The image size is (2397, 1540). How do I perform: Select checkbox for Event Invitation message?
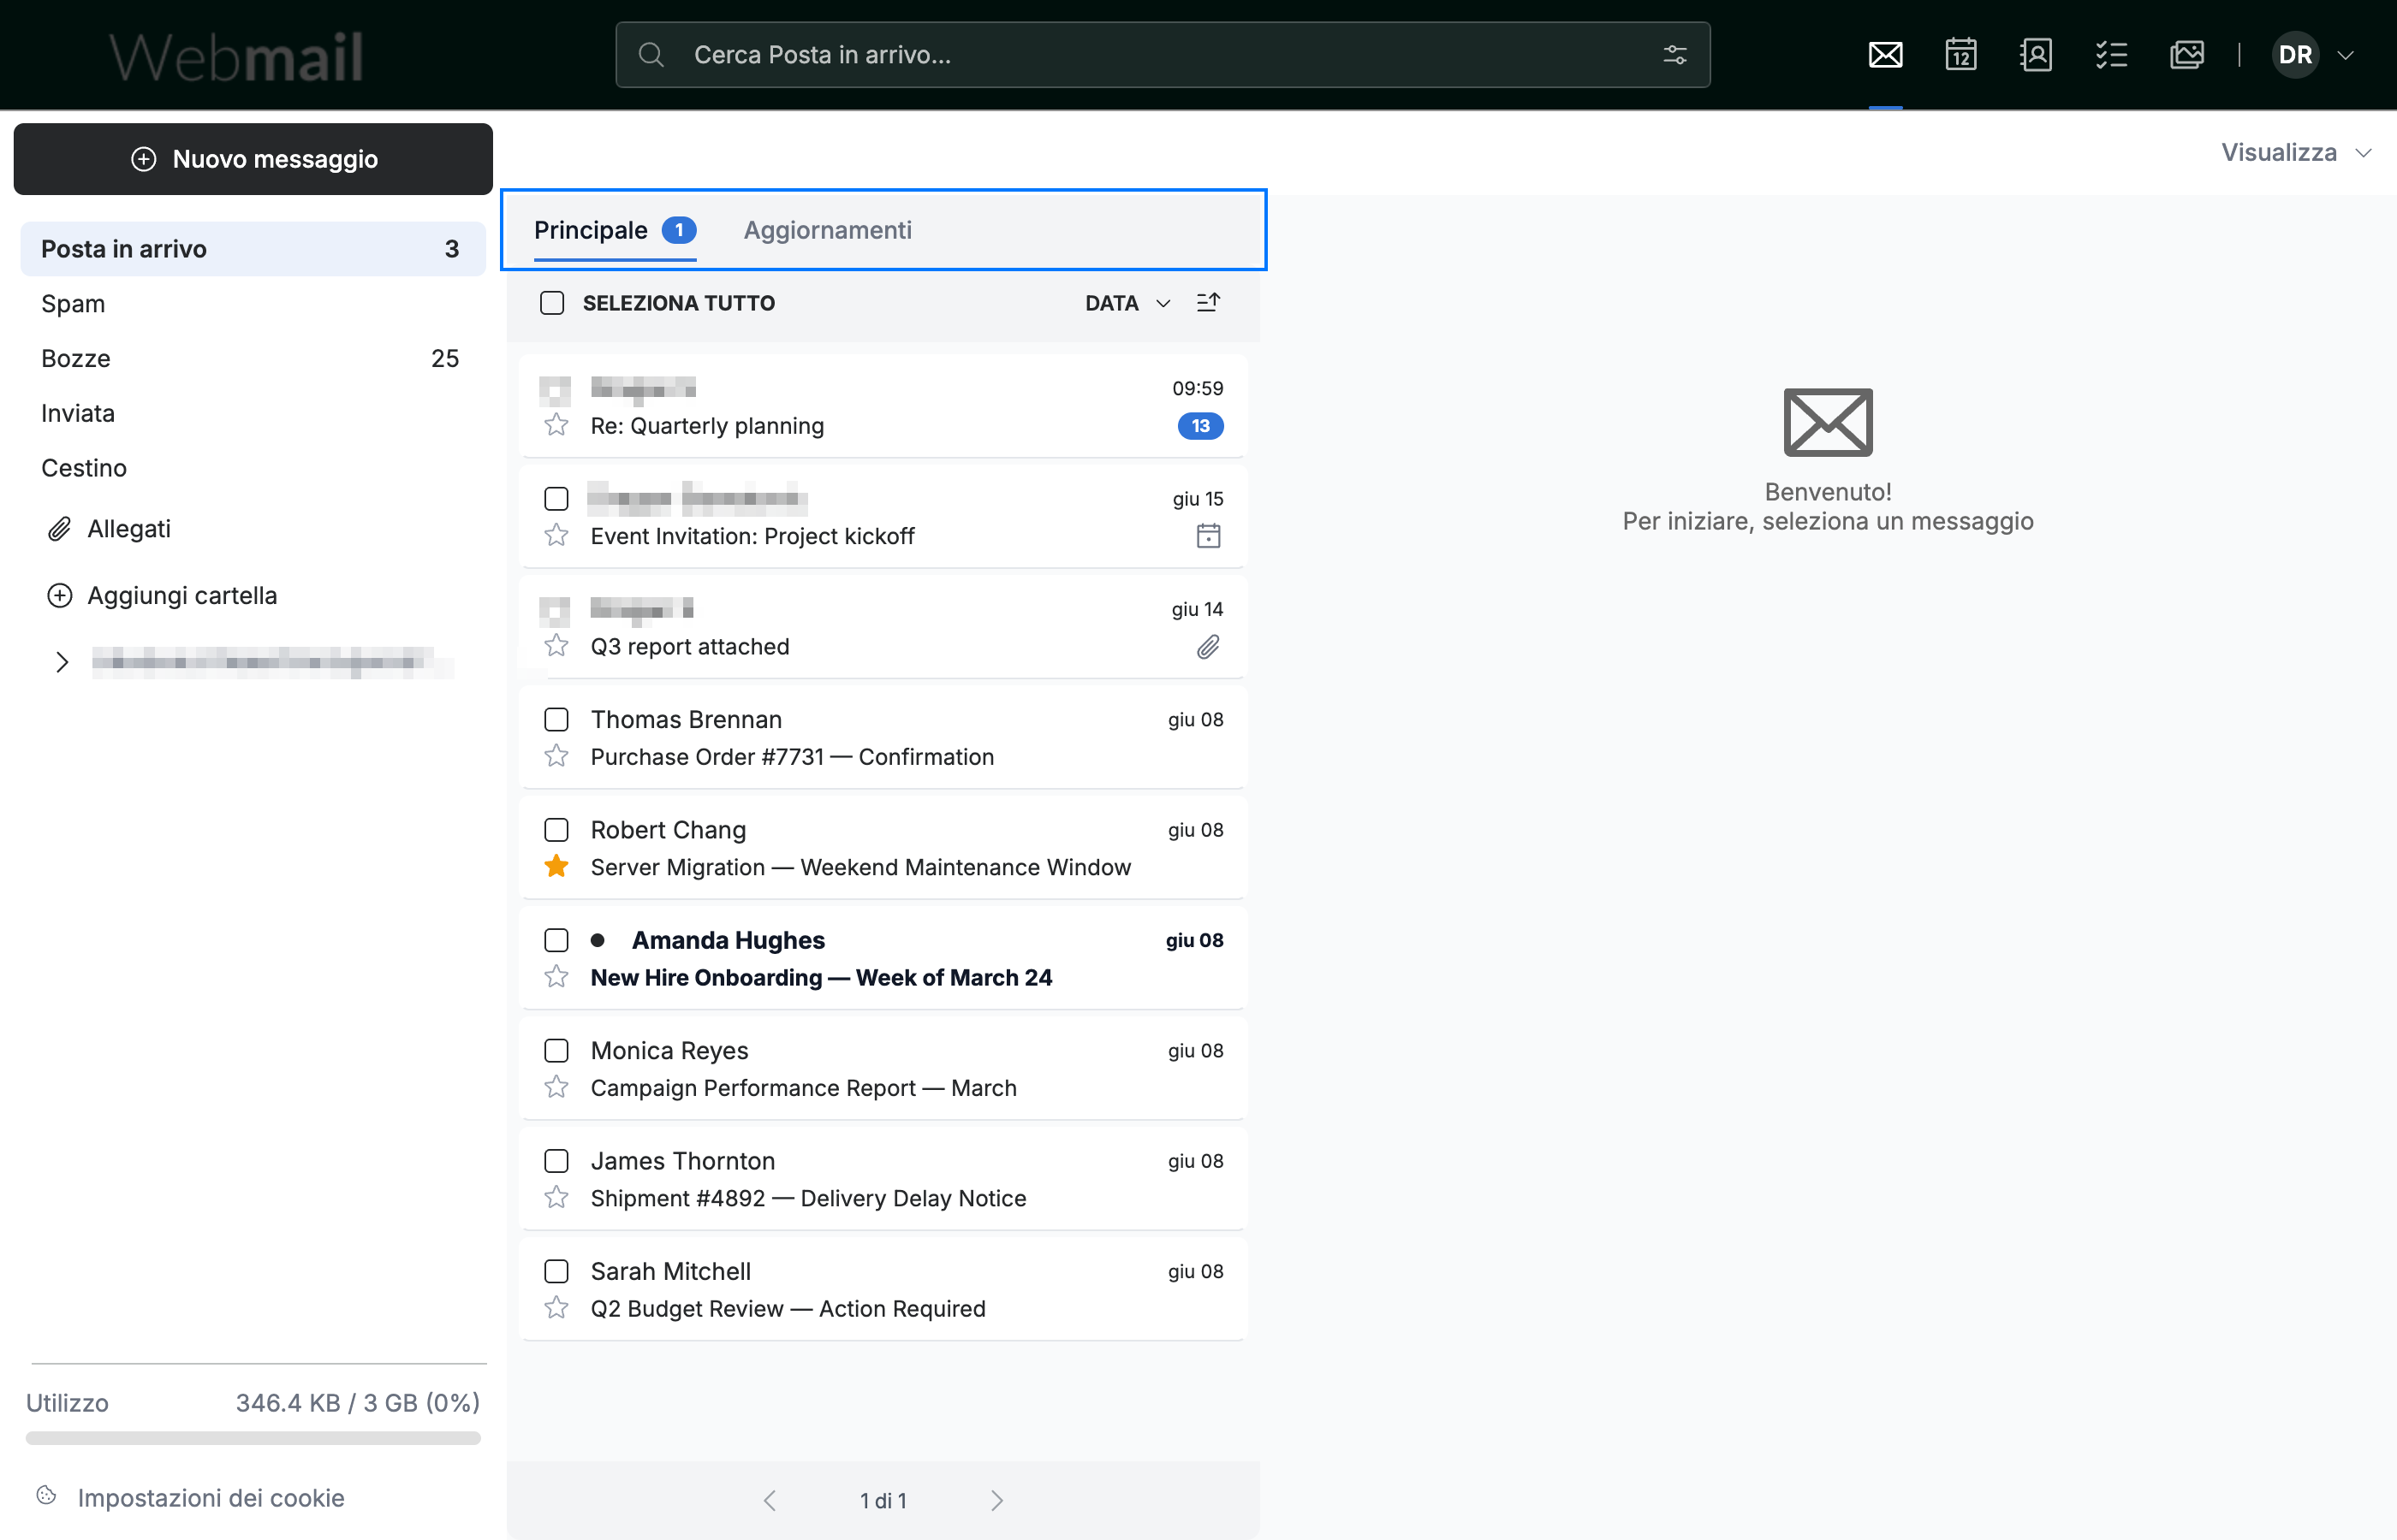556,498
